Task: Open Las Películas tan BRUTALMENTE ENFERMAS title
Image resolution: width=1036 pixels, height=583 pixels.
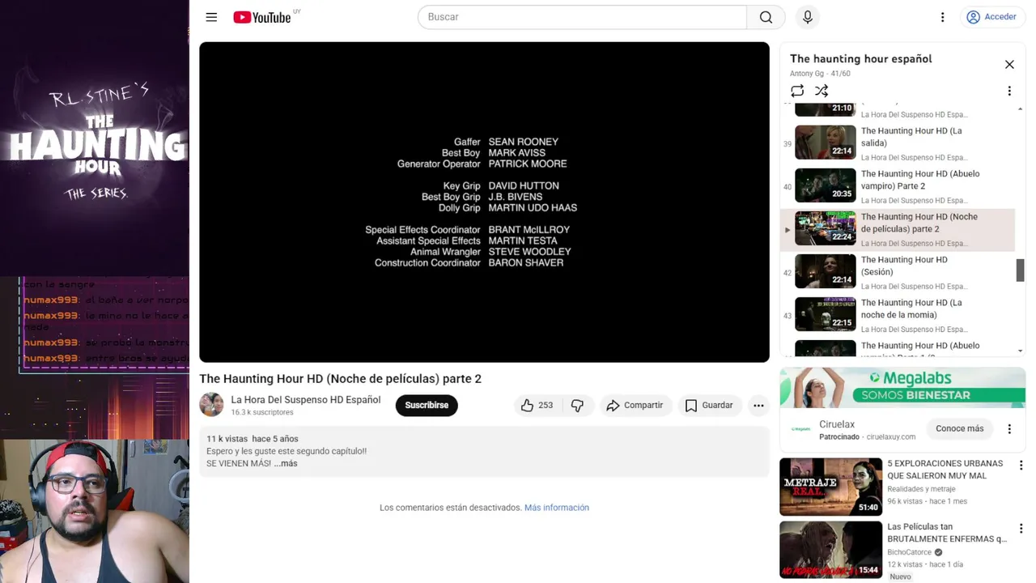Action: 947,533
